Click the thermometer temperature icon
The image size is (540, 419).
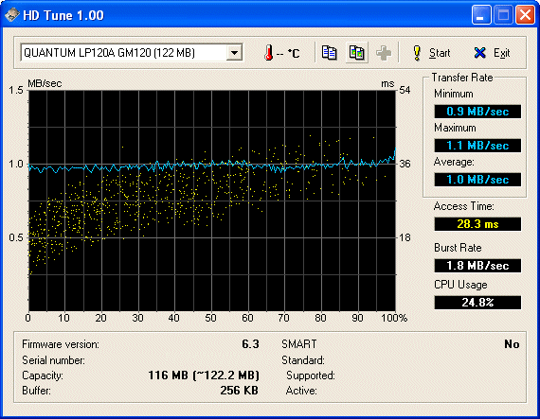click(x=269, y=53)
